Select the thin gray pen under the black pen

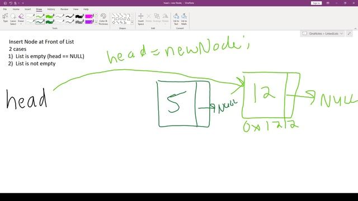pos(69,22)
